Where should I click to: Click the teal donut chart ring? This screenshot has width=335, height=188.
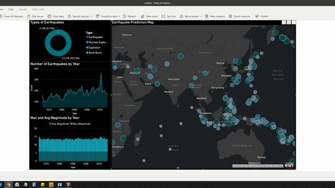pyautogui.click(x=48, y=43)
